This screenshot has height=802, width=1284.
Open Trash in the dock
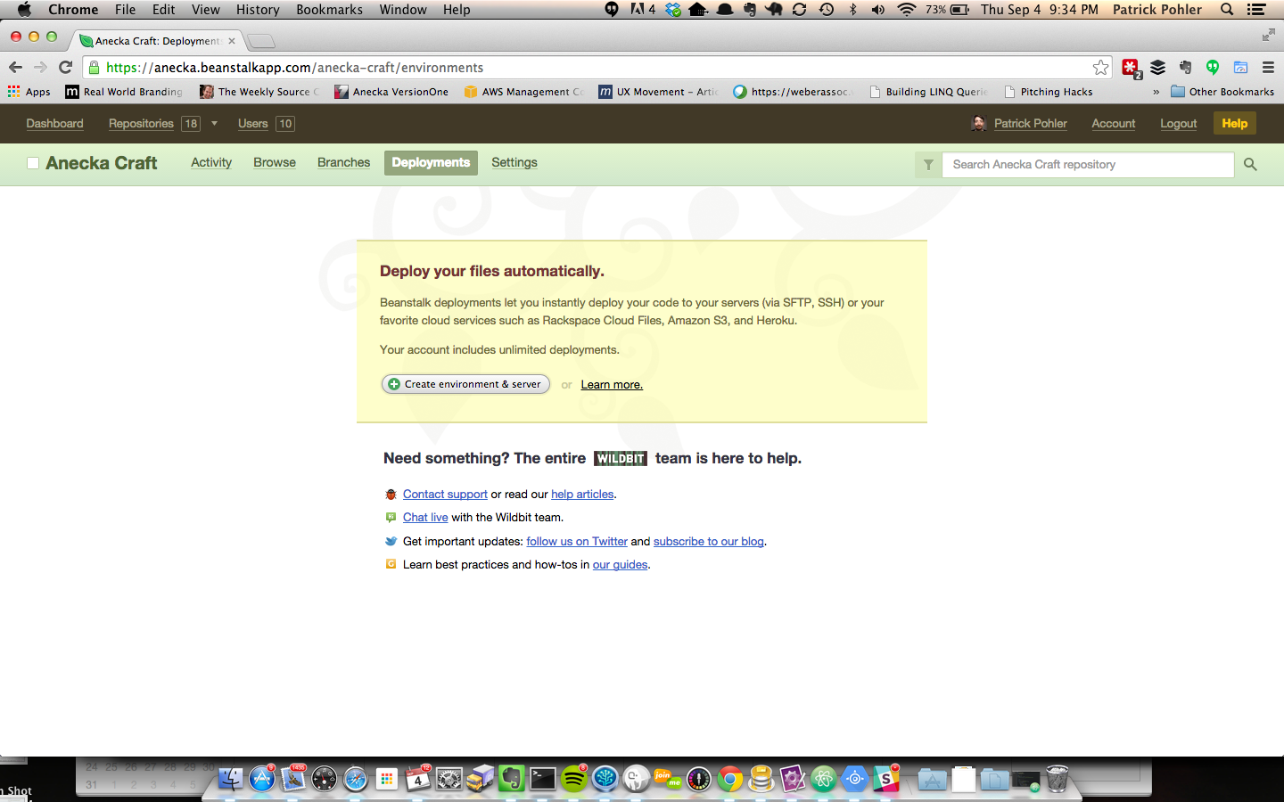coord(1057,779)
